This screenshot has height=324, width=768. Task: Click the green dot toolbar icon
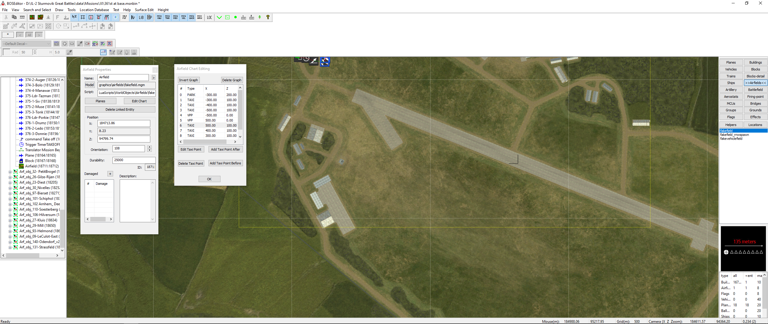(x=235, y=17)
